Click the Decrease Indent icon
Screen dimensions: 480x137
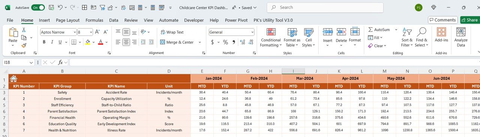pos(144,42)
